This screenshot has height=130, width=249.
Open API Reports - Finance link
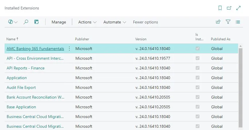pyautogui.click(x=26, y=68)
